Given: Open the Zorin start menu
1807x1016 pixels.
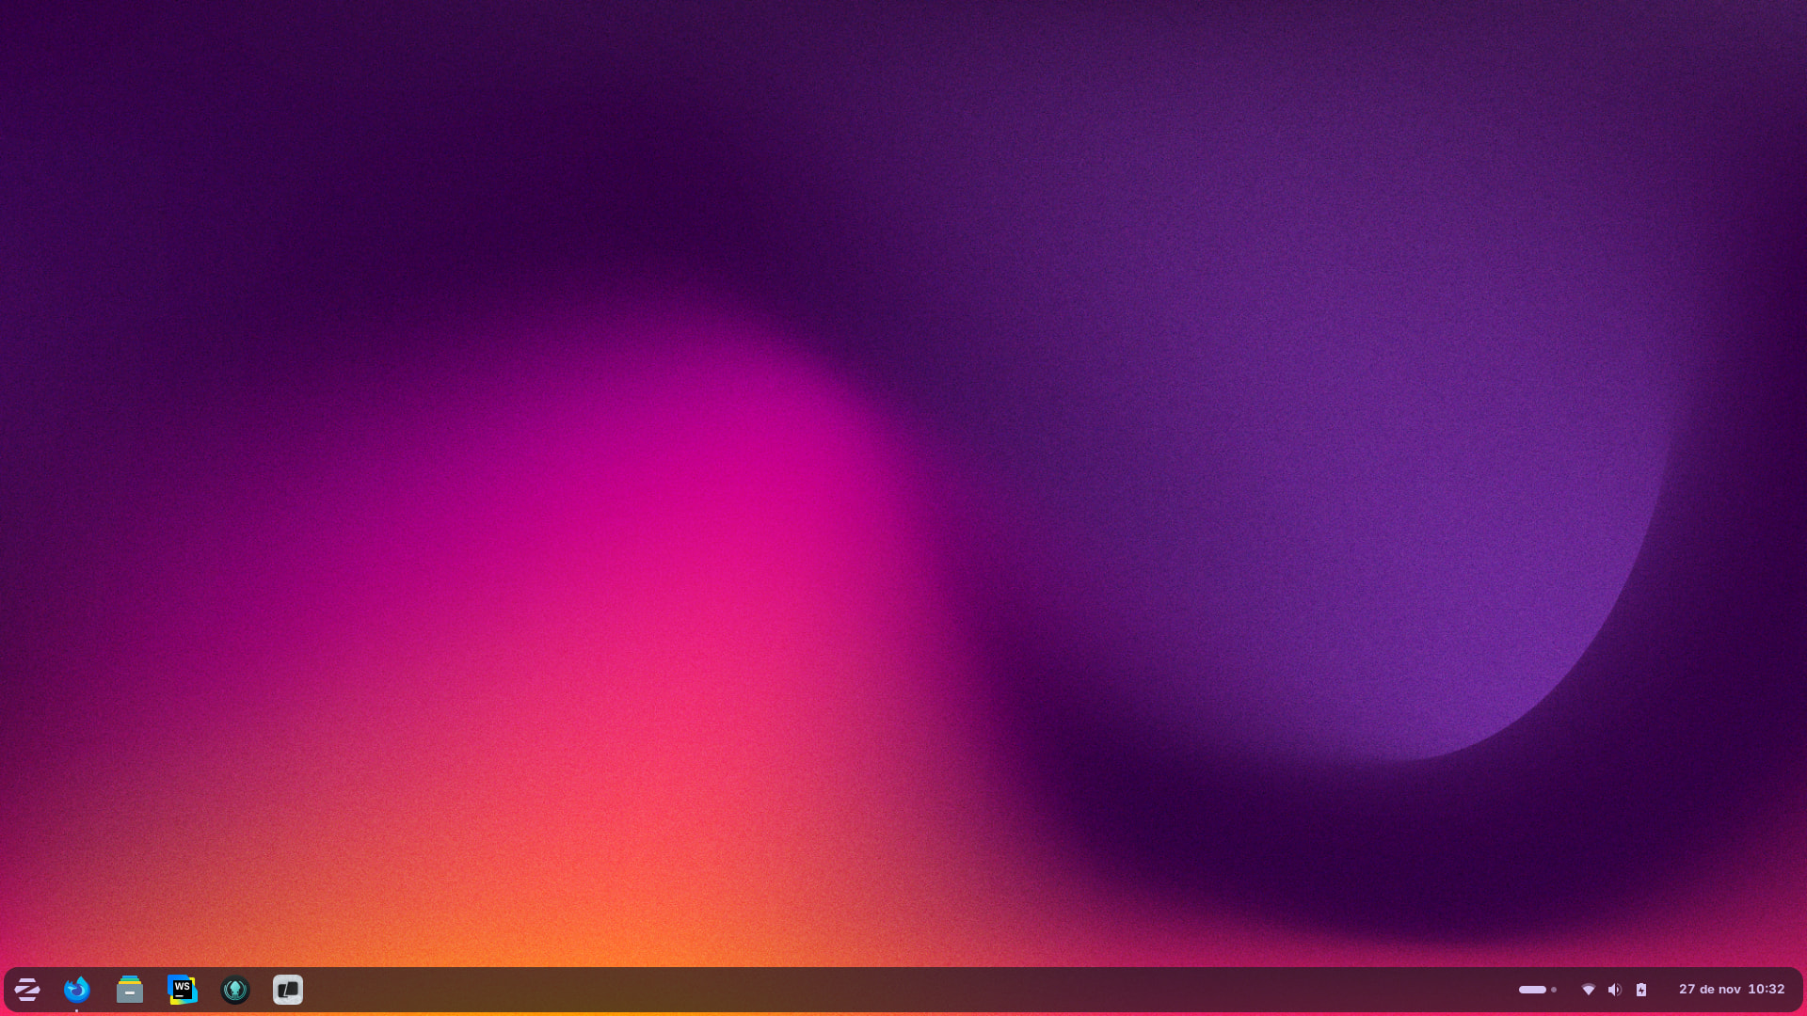Looking at the screenshot, I should (26, 990).
